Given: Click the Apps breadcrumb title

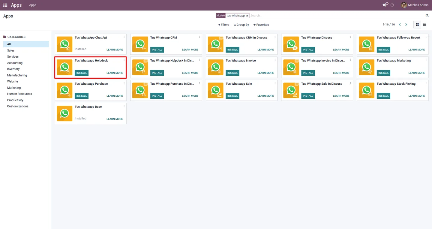Looking at the screenshot, I should tap(8, 16).
